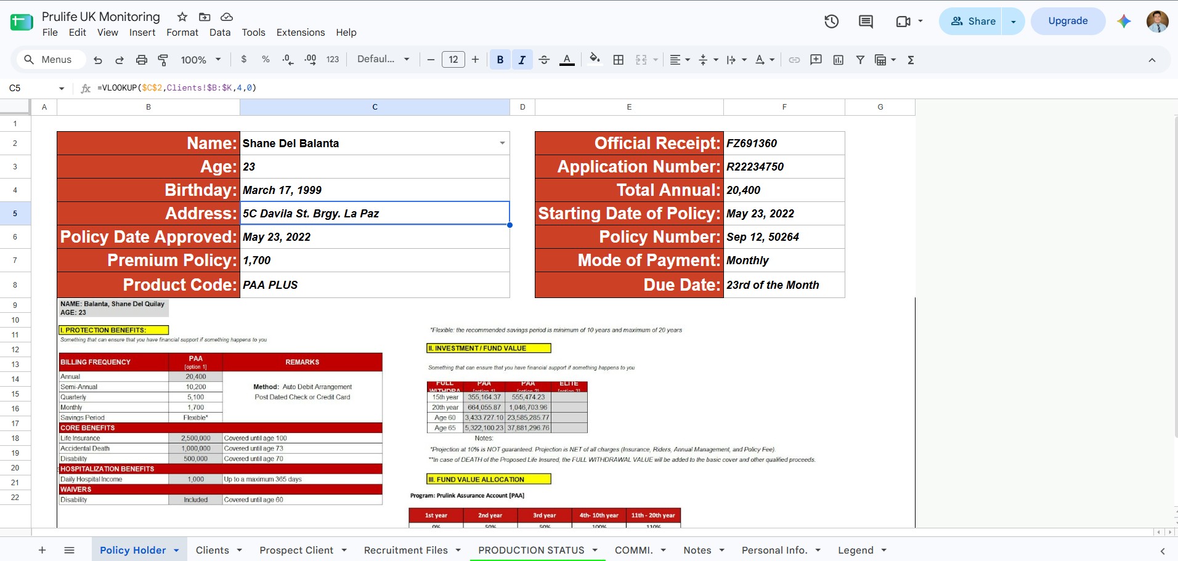The width and height of the screenshot is (1178, 561).
Task: Toggle strikethrough formatting
Action: pos(544,60)
